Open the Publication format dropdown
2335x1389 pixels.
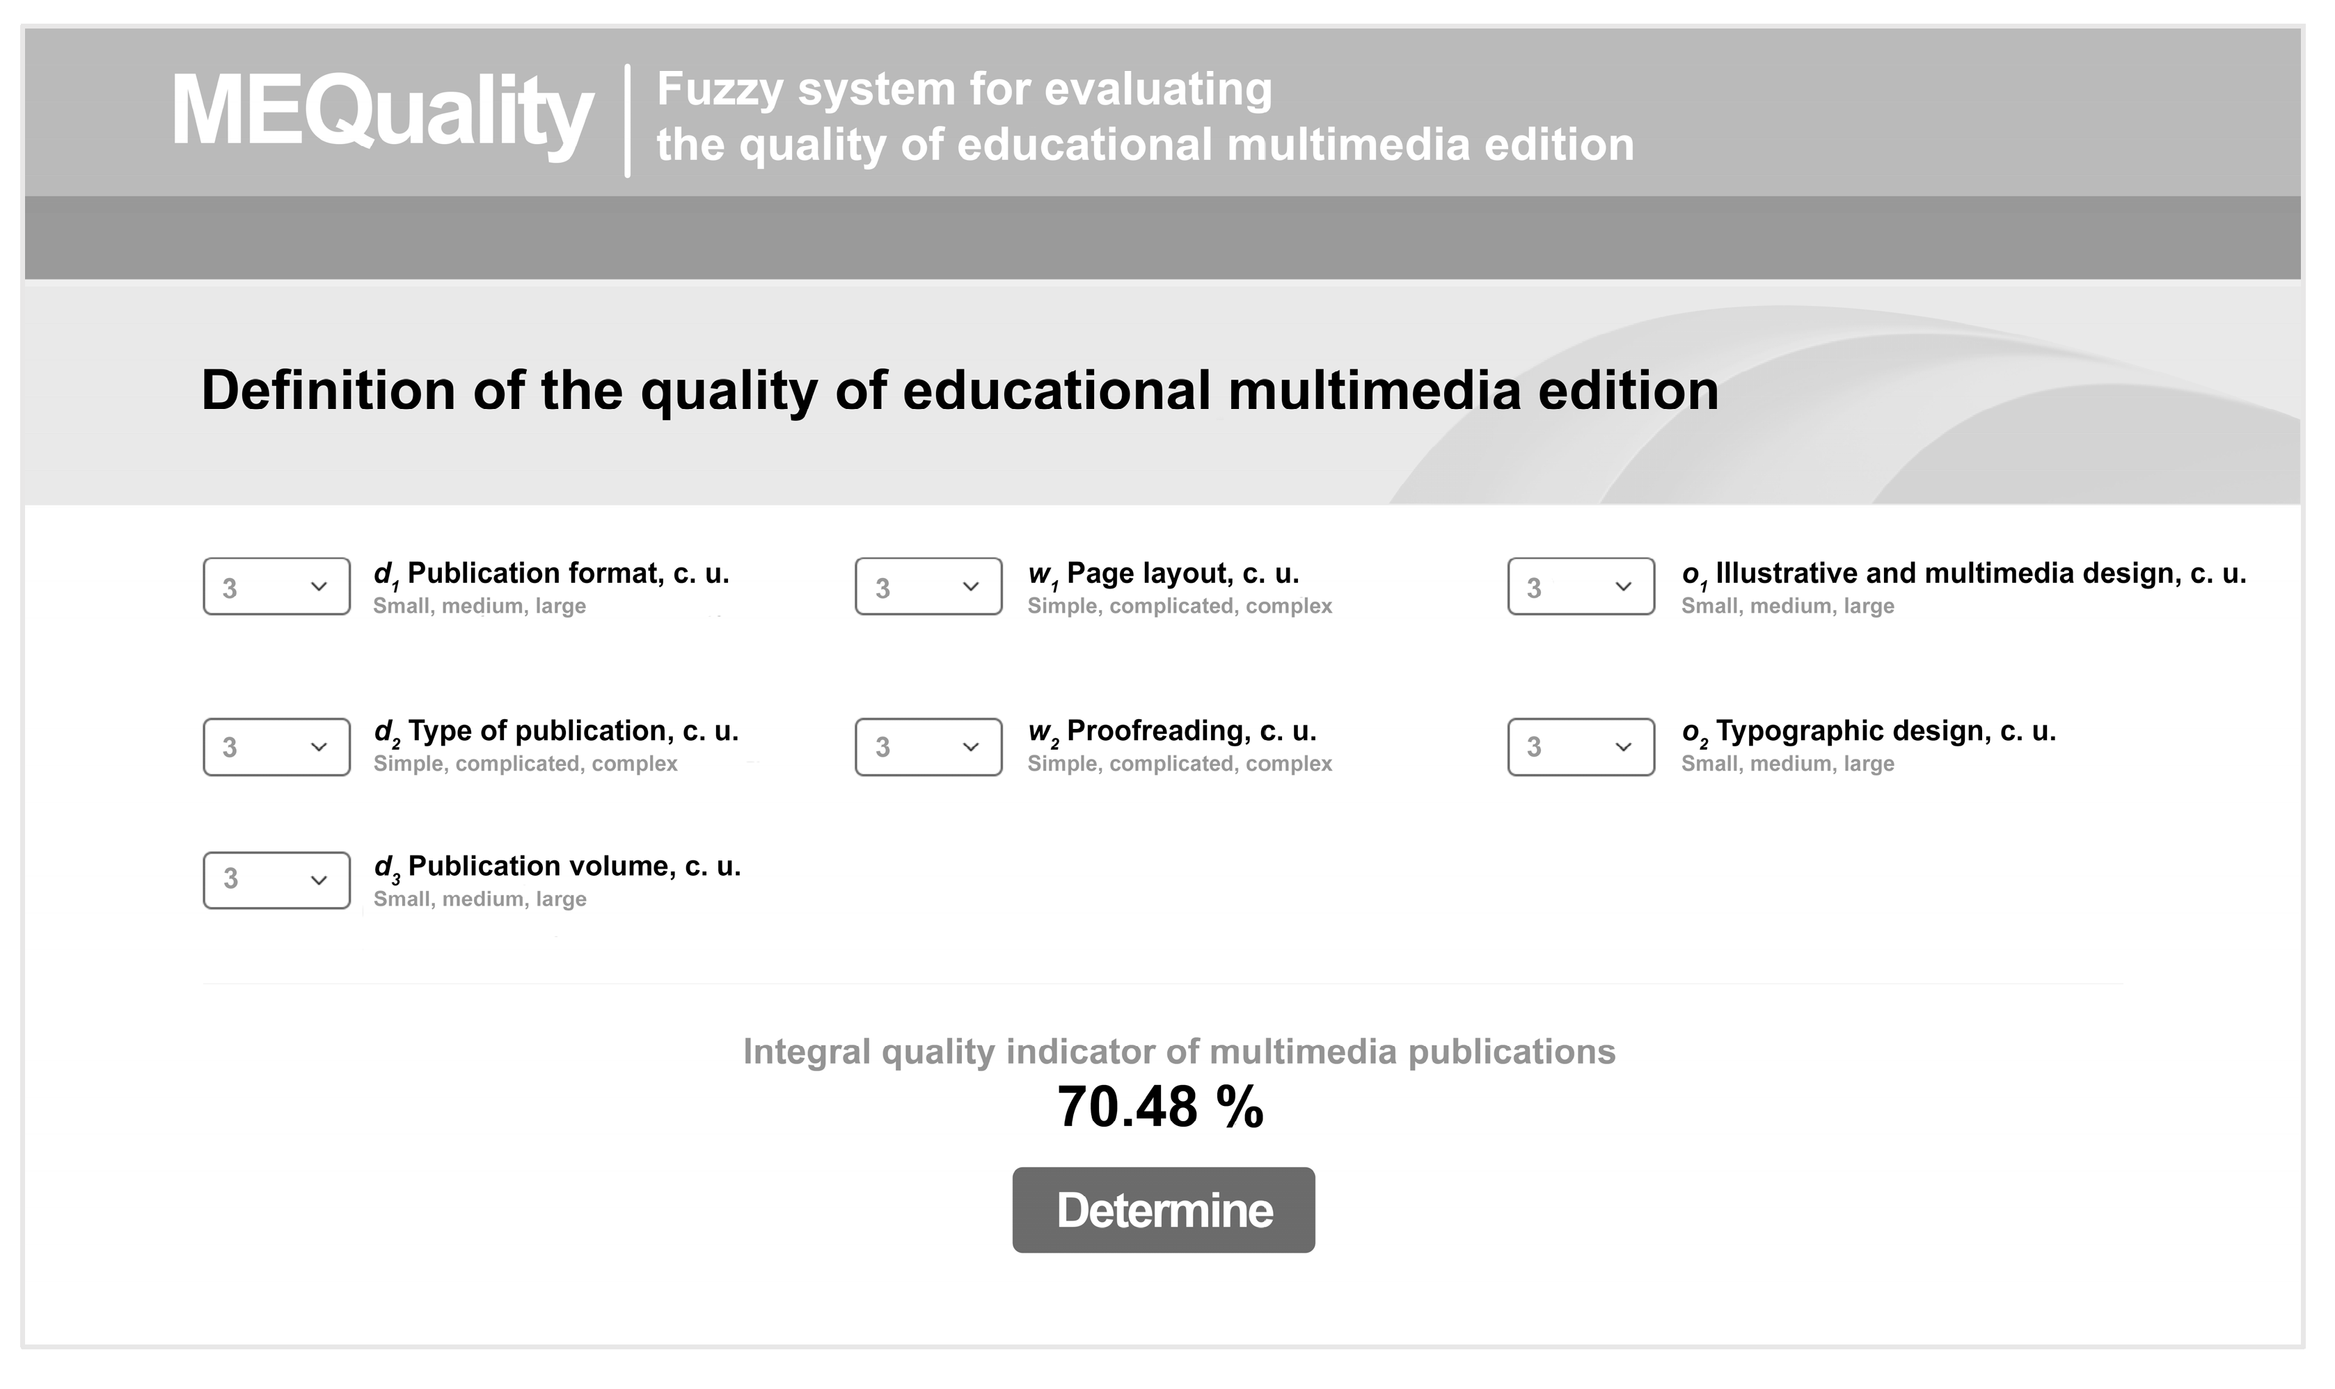click(x=276, y=587)
